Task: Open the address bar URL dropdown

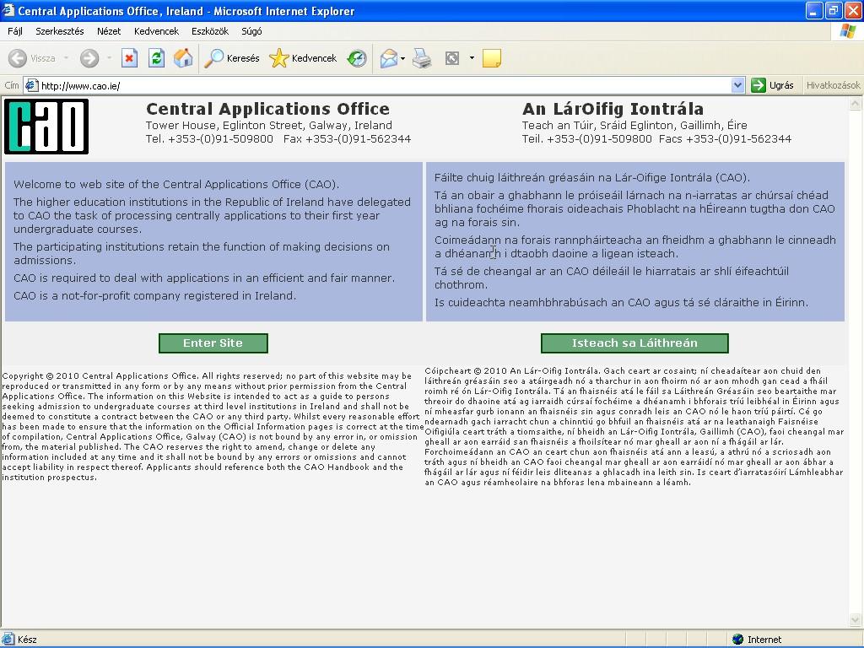Action: pos(737,85)
